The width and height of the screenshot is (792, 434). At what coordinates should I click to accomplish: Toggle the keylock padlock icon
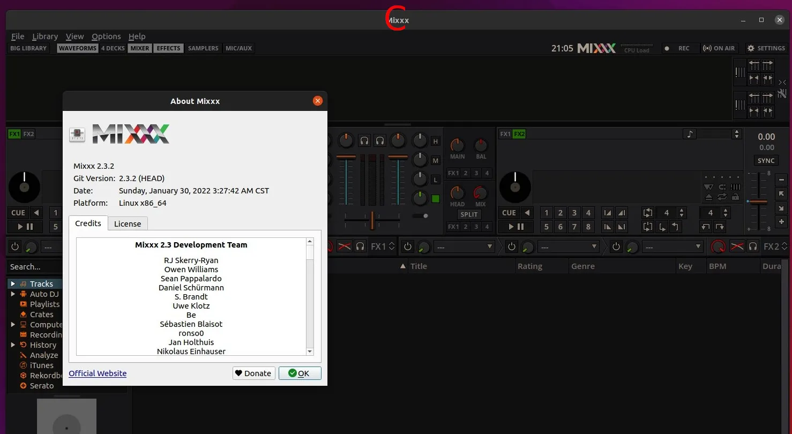(735, 197)
